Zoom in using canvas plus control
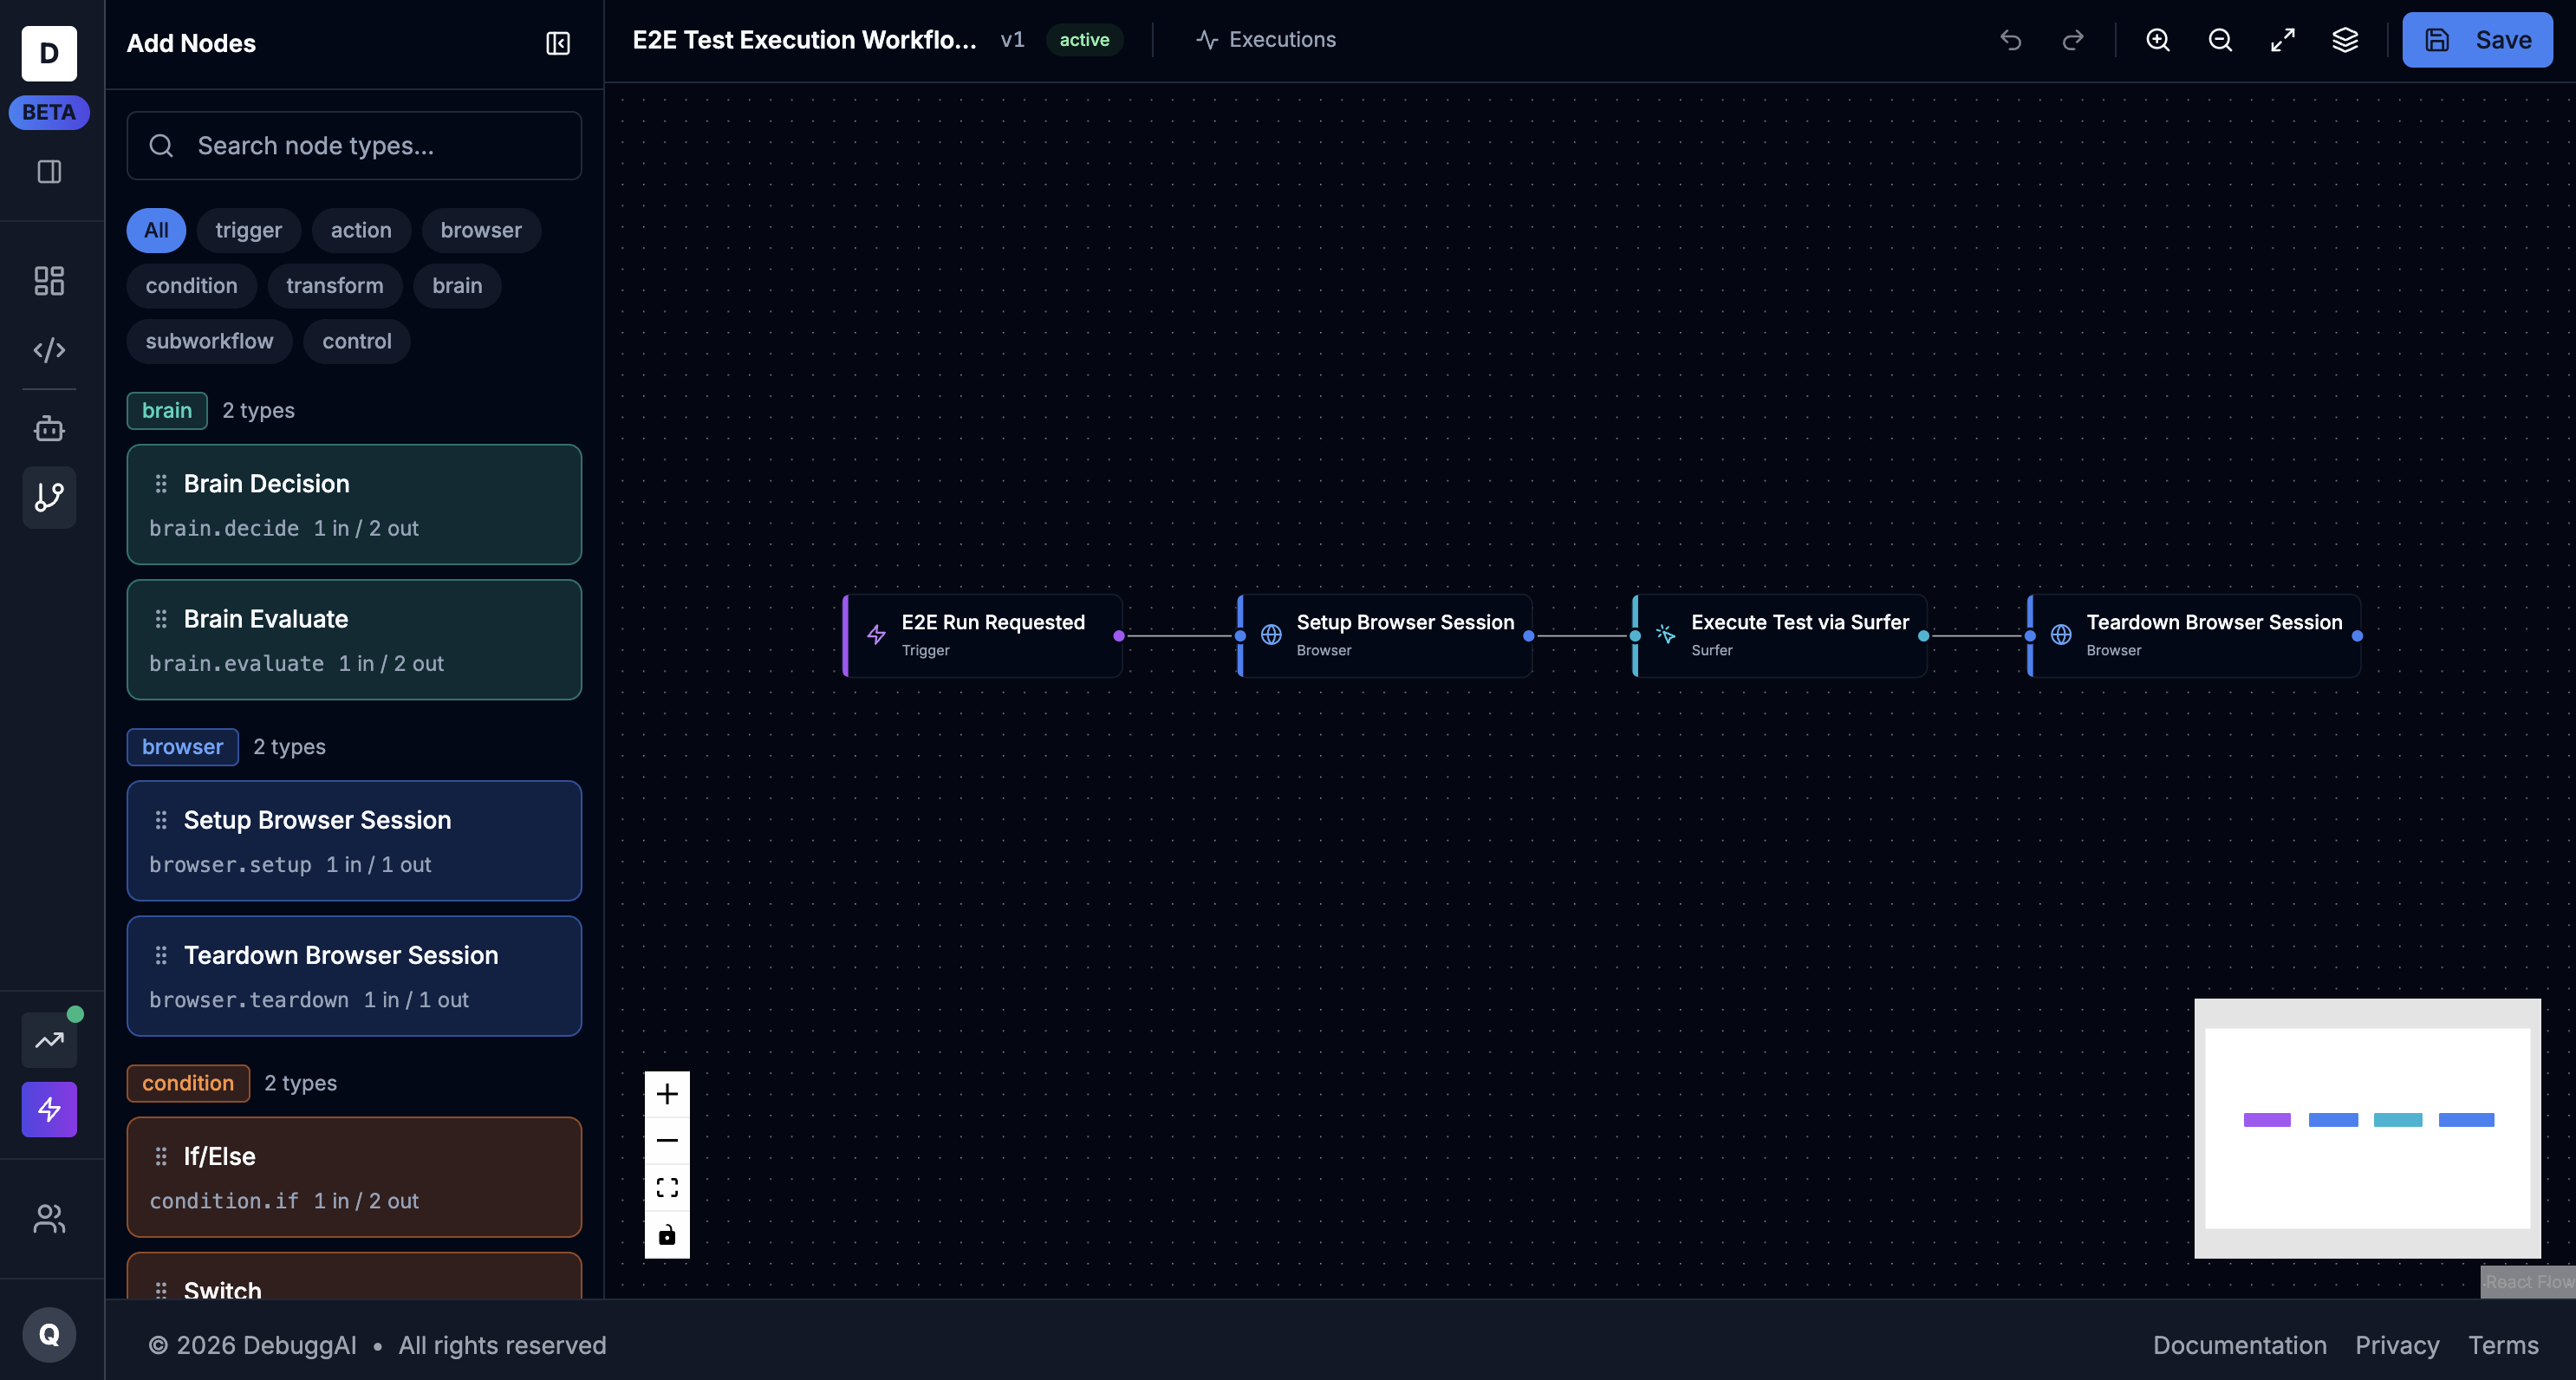2576x1380 pixels. click(667, 1093)
